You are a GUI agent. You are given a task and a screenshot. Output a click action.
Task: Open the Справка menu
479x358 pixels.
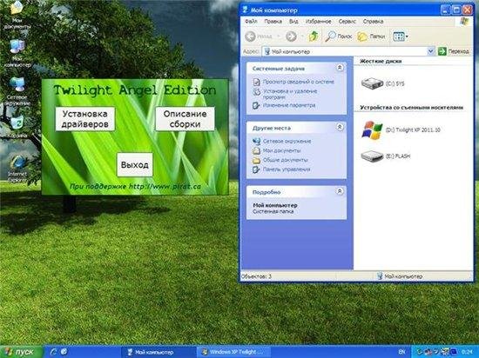point(373,22)
